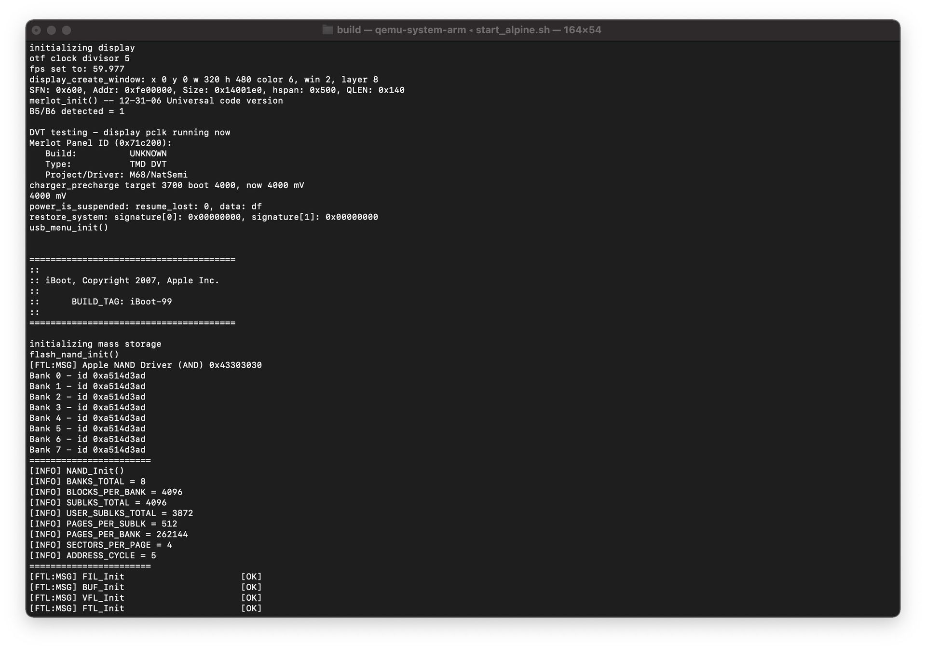Viewport: 926px width, 649px height.
Task: Click the 'BUILD_TAG: iBoot-99' text
Action: [122, 302]
